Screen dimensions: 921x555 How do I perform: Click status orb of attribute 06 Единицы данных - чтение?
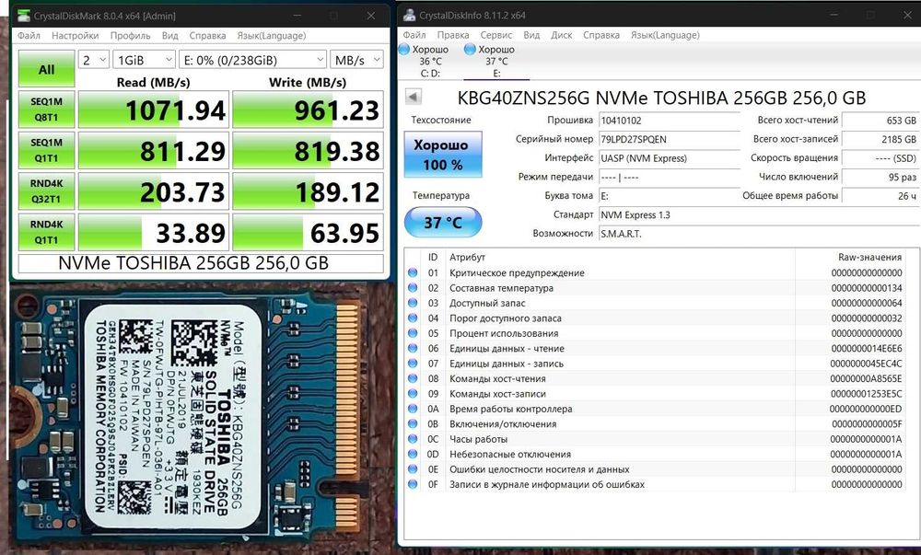[413, 349]
